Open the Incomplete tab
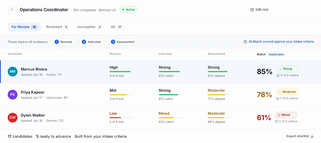Viewport: 321px width, 143px height. 90,27
